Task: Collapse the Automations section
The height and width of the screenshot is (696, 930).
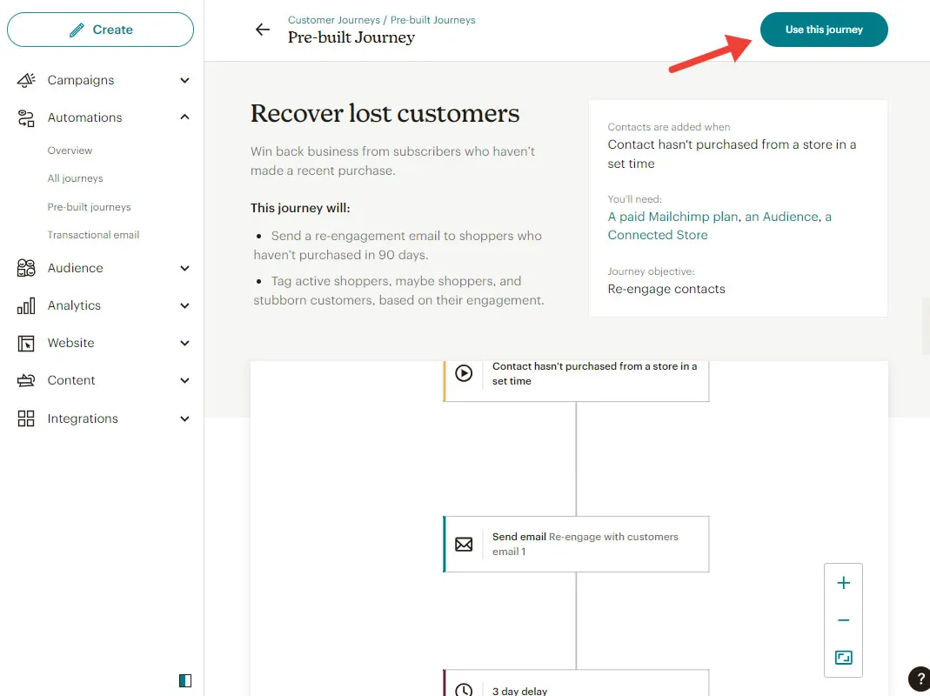Action: click(x=184, y=117)
